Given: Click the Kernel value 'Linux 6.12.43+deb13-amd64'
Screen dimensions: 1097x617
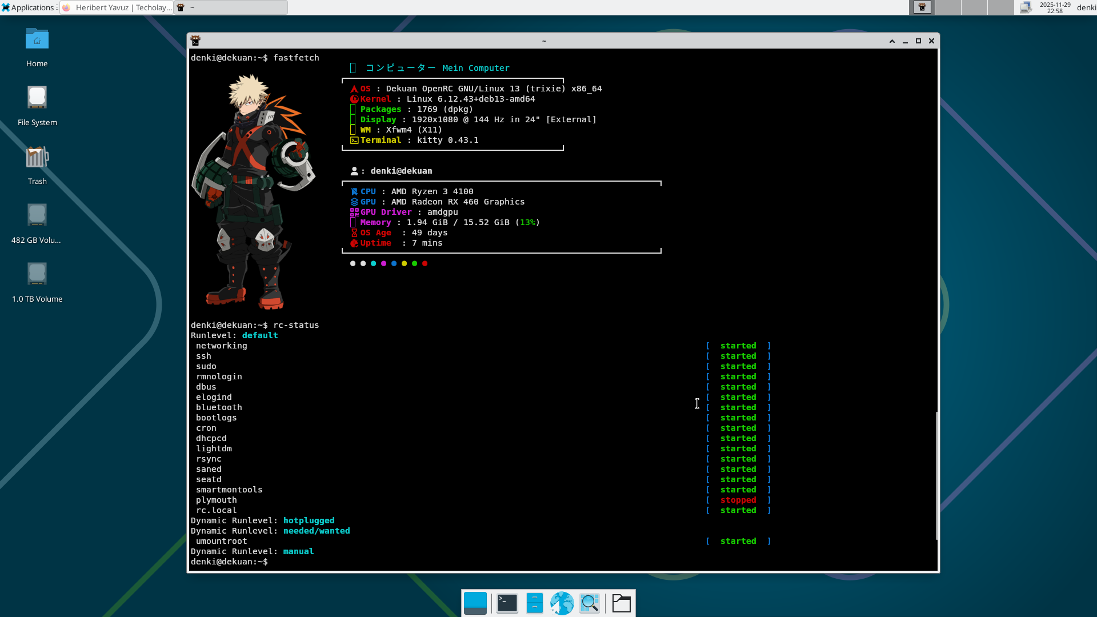Looking at the screenshot, I should pyautogui.click(x=471, y=99).
